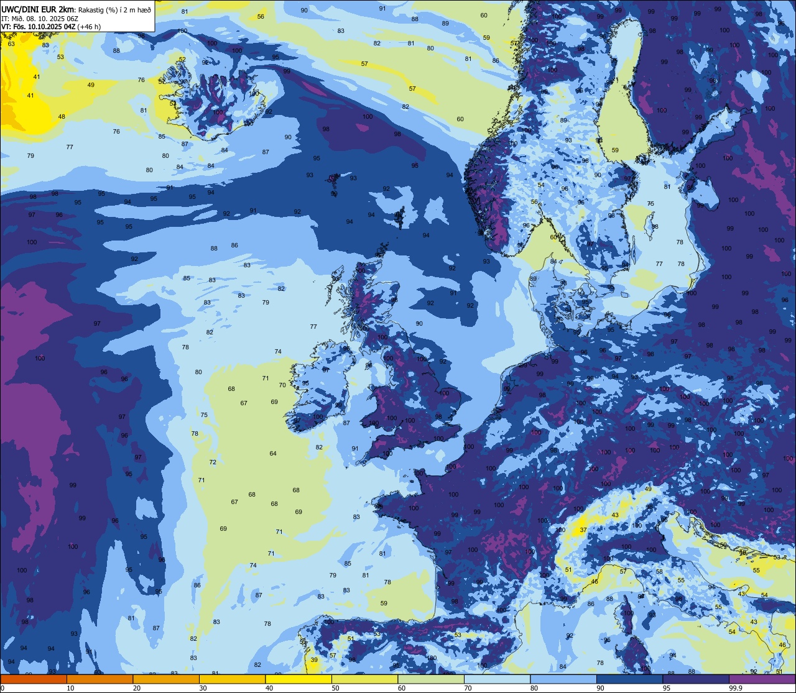The width and height of the screenshot is (796, 693).
Task: Click the 30–40 amber legend swatch
Action: (x=233, y=679)
